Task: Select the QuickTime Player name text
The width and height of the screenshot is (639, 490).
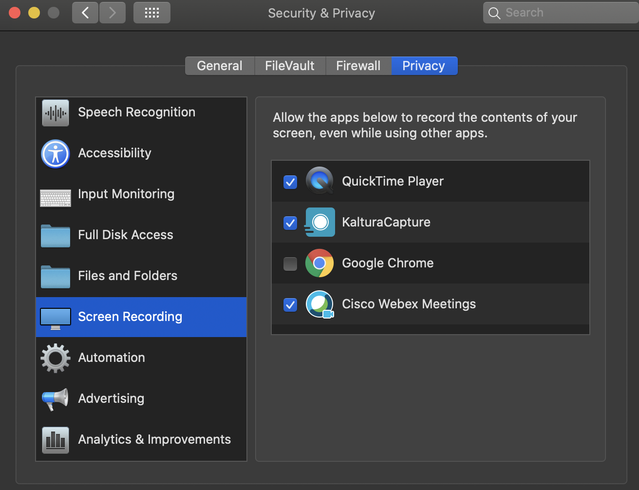Action: 393,181
